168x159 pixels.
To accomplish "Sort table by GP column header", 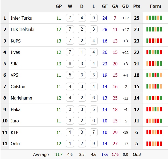I will [x=59, y=6].
